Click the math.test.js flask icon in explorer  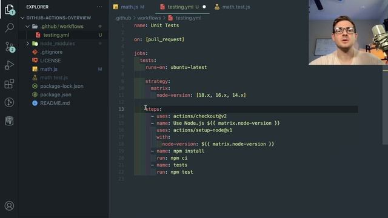coord(35,78)
